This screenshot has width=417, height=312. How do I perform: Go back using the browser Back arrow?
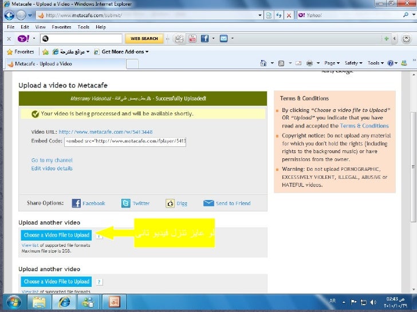pyautogui.click(x=9, y=15)
